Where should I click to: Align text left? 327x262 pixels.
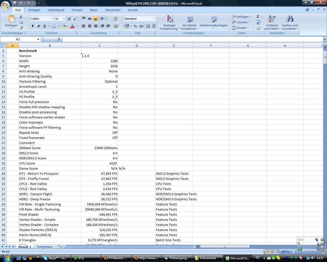[84, 26]
